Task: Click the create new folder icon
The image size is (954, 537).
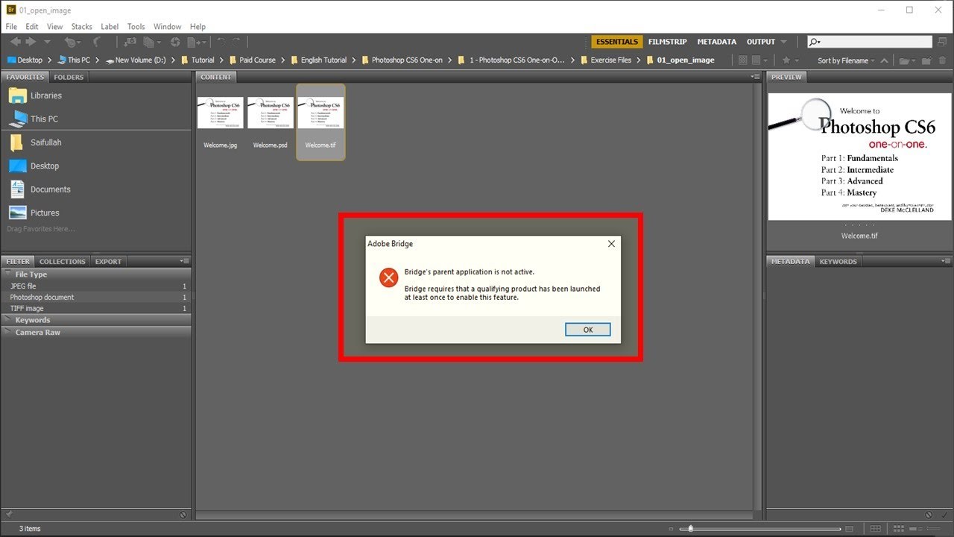Action: coord(926,60)
